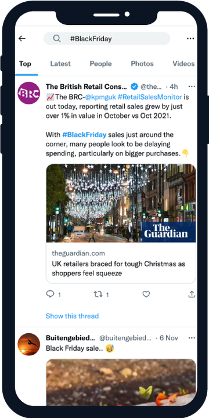Open options menu for Buitengebied tweet
Screen dimensions: 209x418
tap(192, 338)
